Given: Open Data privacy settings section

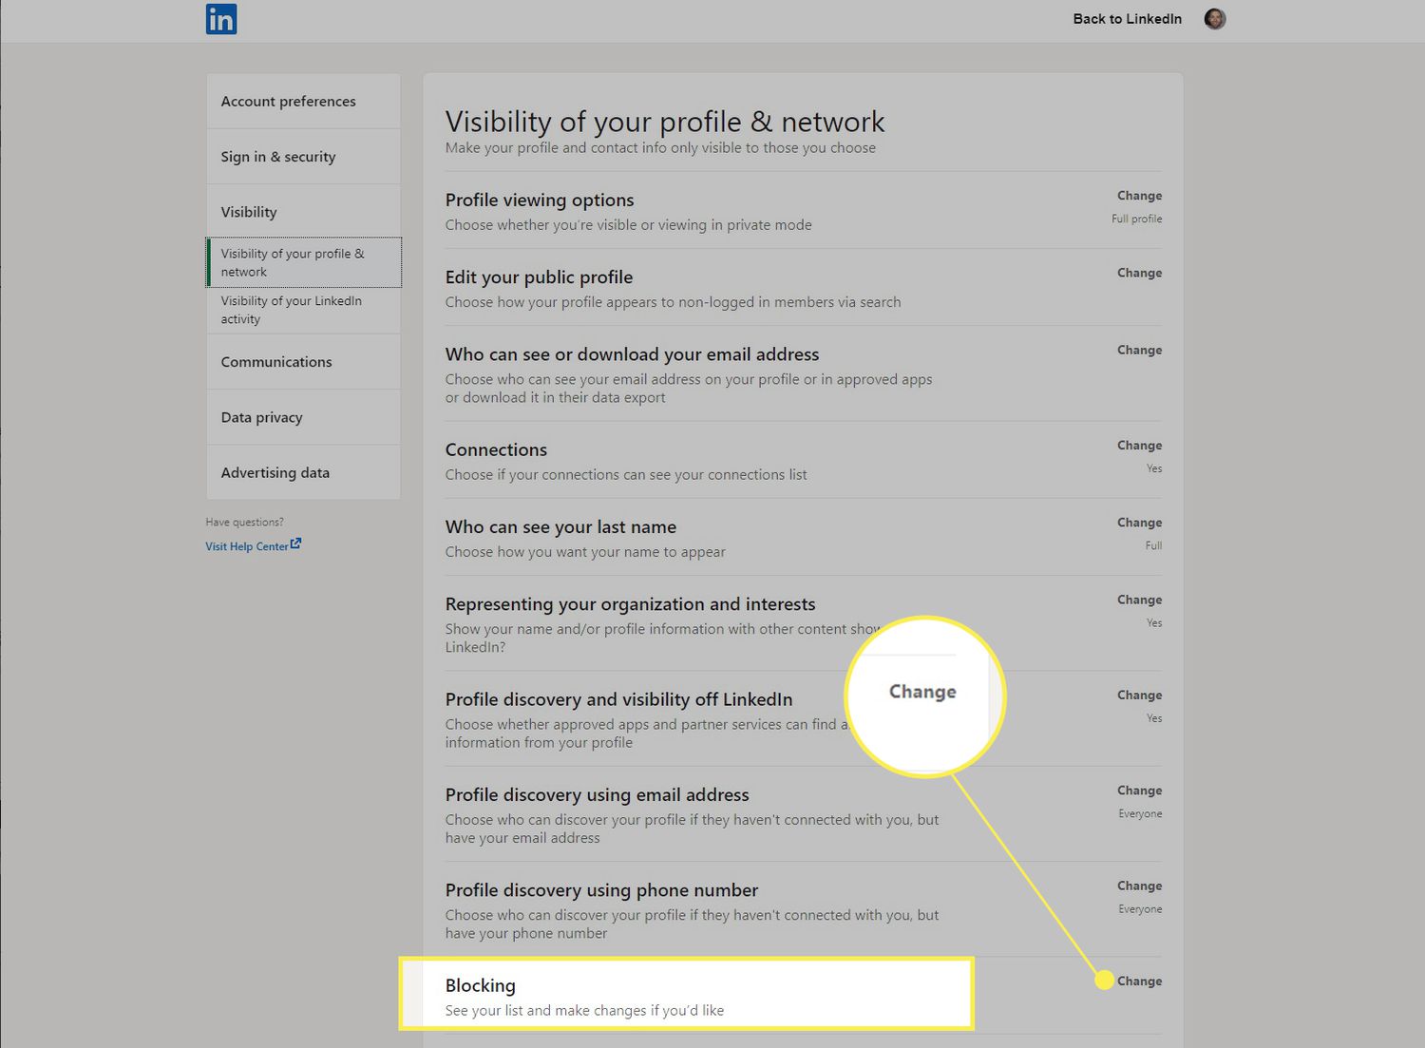Looking at the screenshot, I should coord(303,417).
